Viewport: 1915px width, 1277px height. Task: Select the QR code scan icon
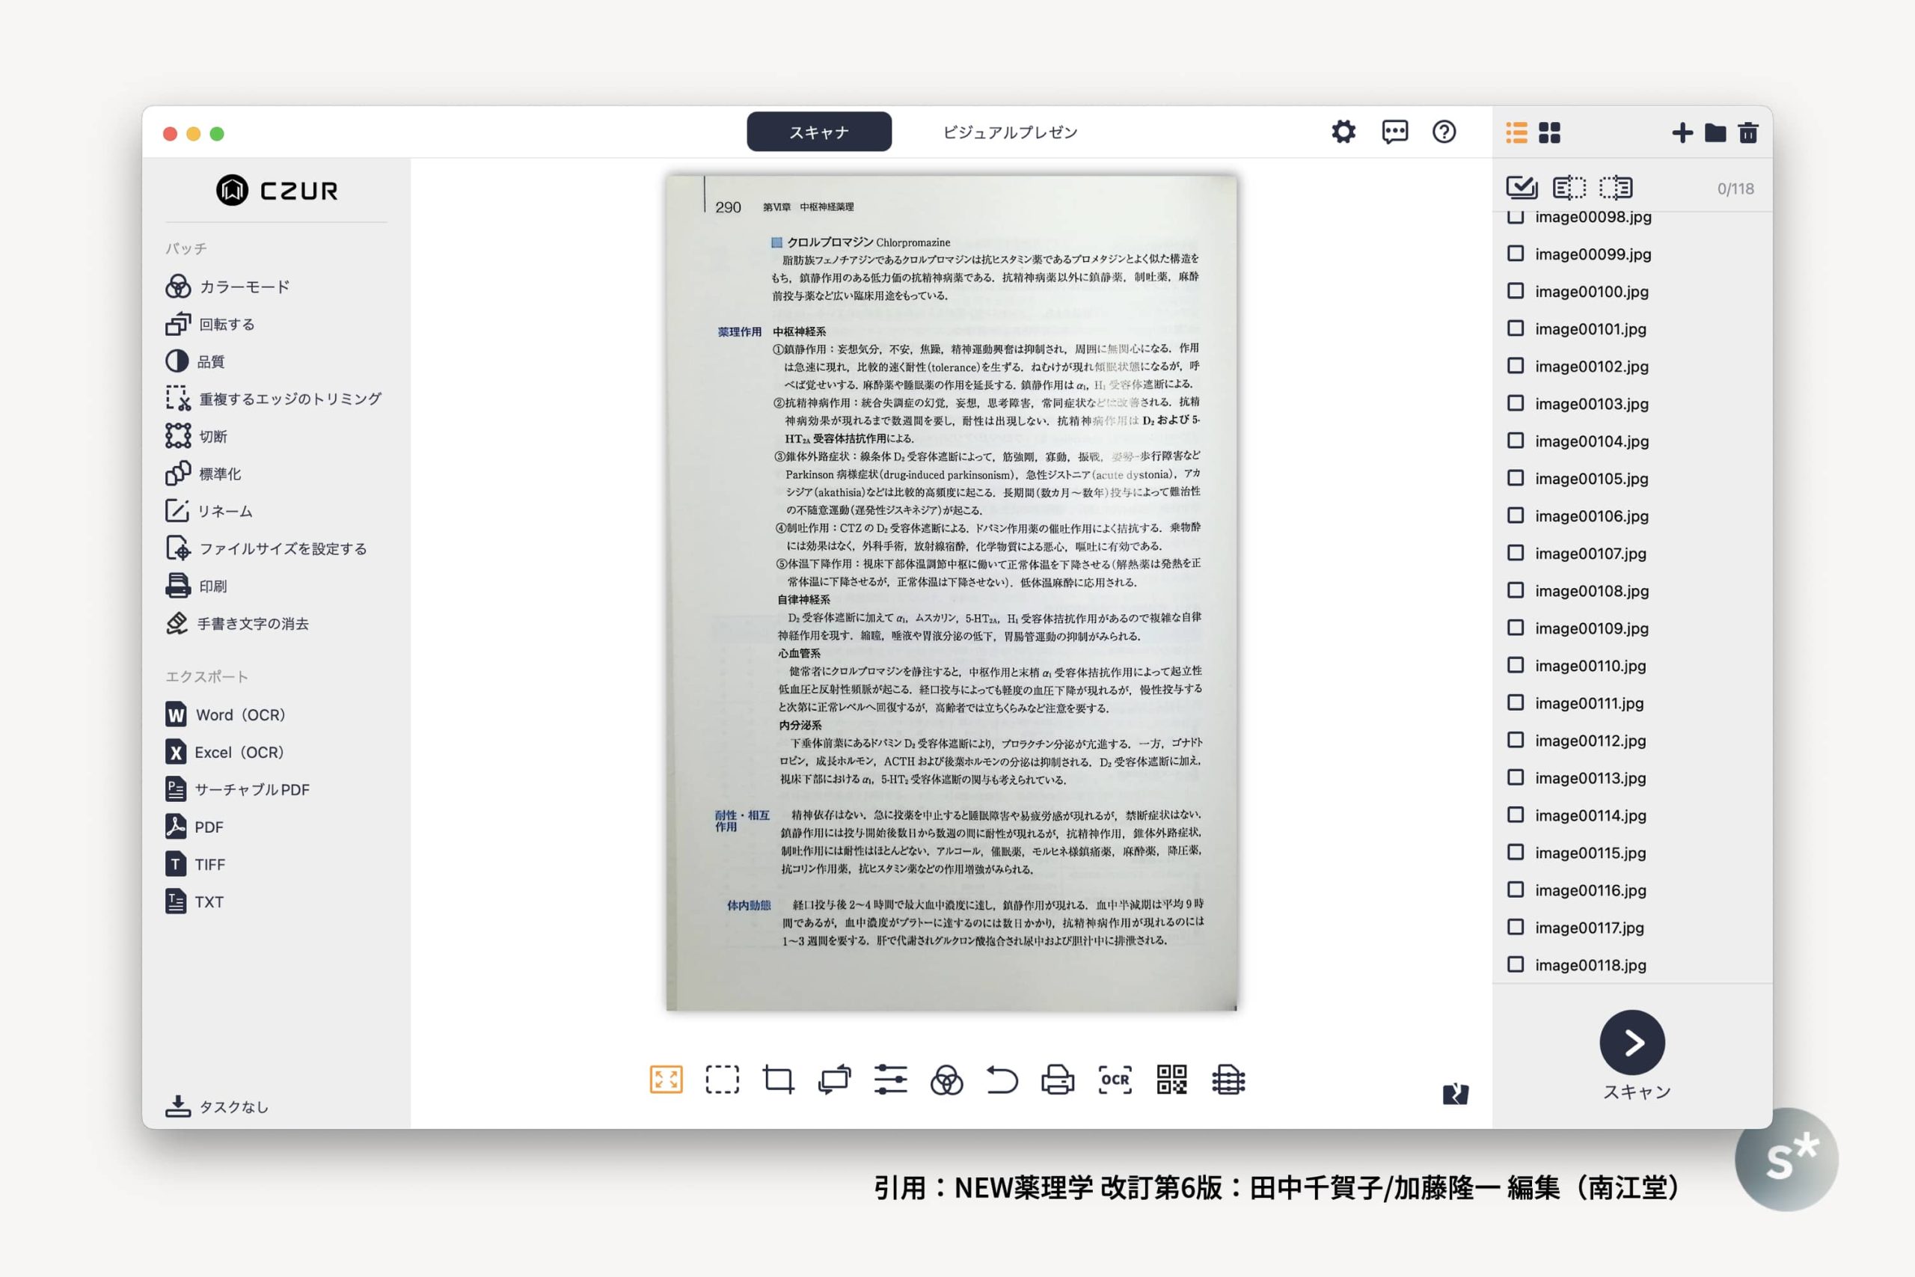pos(1171,1080)
